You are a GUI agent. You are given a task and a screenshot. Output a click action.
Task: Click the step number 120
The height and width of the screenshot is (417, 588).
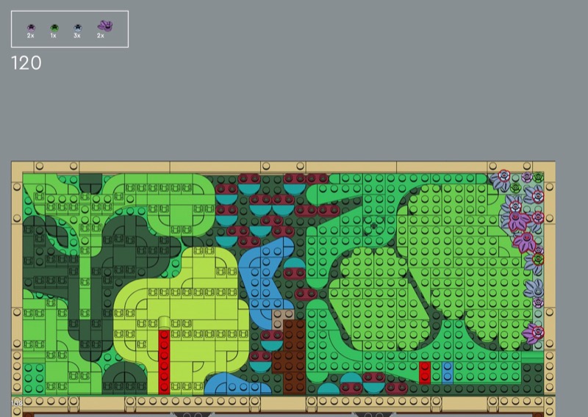click(x=26, y=63)
